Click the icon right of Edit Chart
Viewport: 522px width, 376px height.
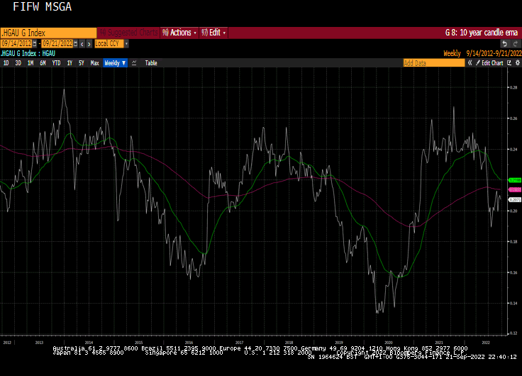point(507,63)
